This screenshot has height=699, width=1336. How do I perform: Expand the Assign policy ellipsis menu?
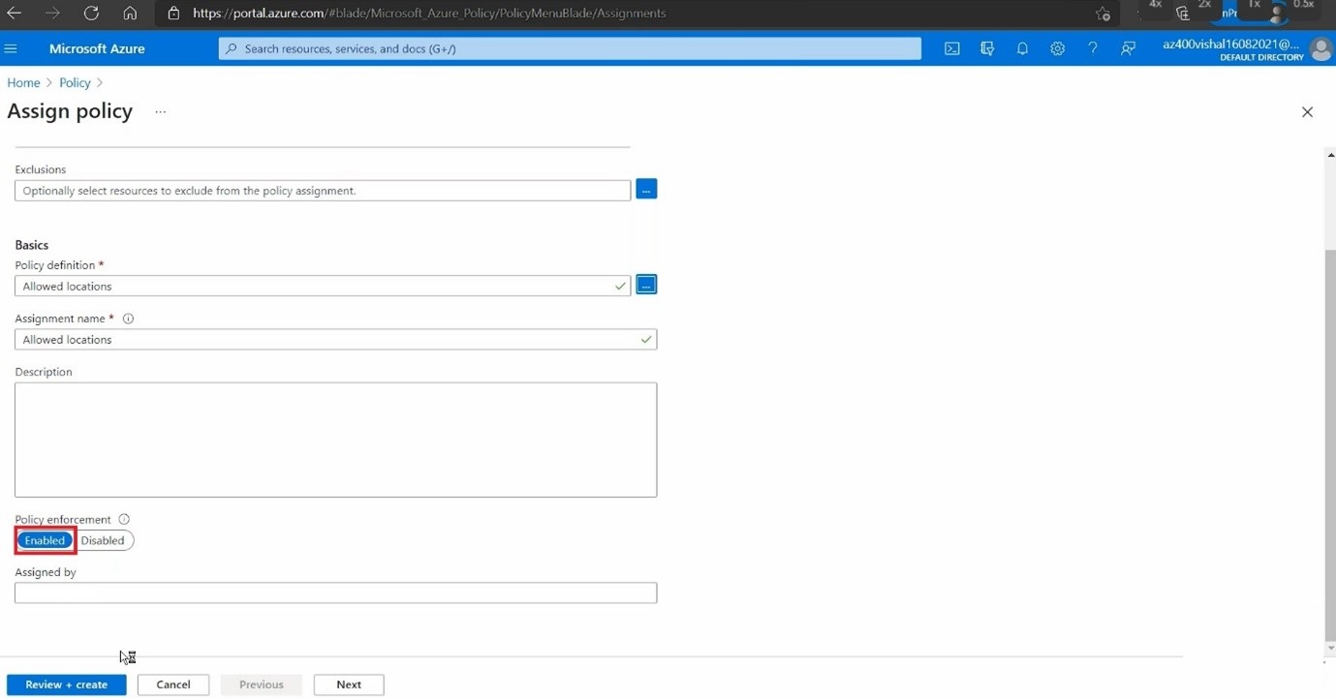[x=161, y=112]
